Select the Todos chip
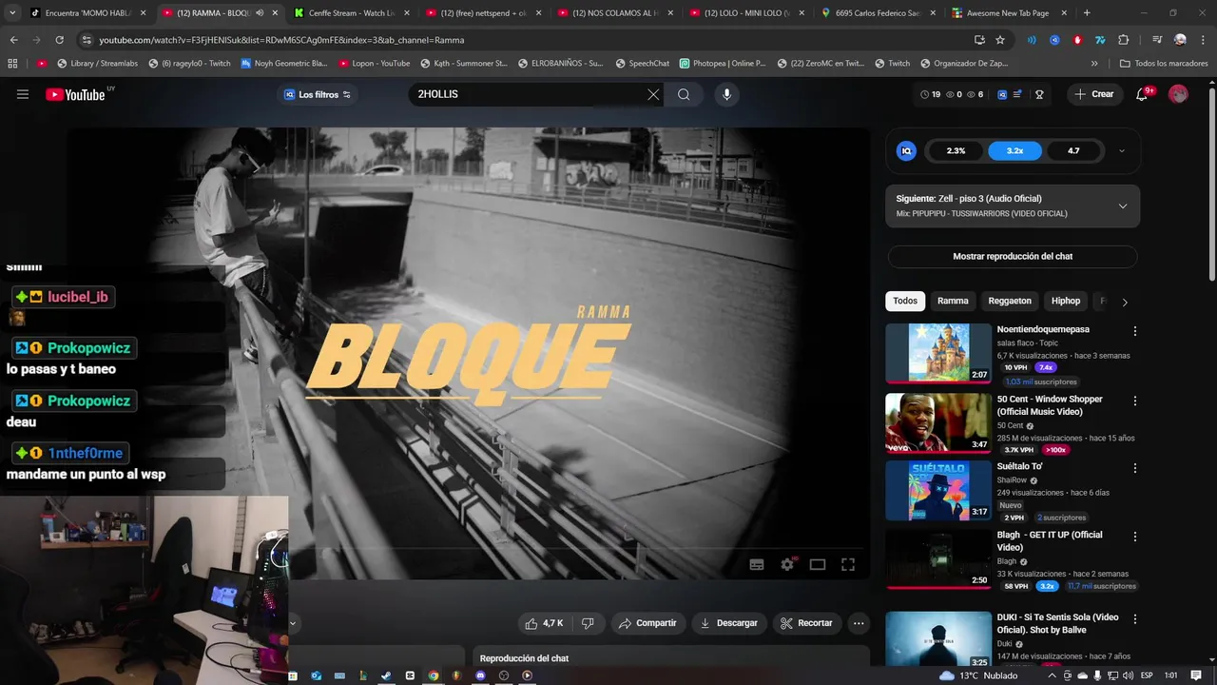Image resolution: width=1217 pixels, height=685 pixels. pos(905,301)
